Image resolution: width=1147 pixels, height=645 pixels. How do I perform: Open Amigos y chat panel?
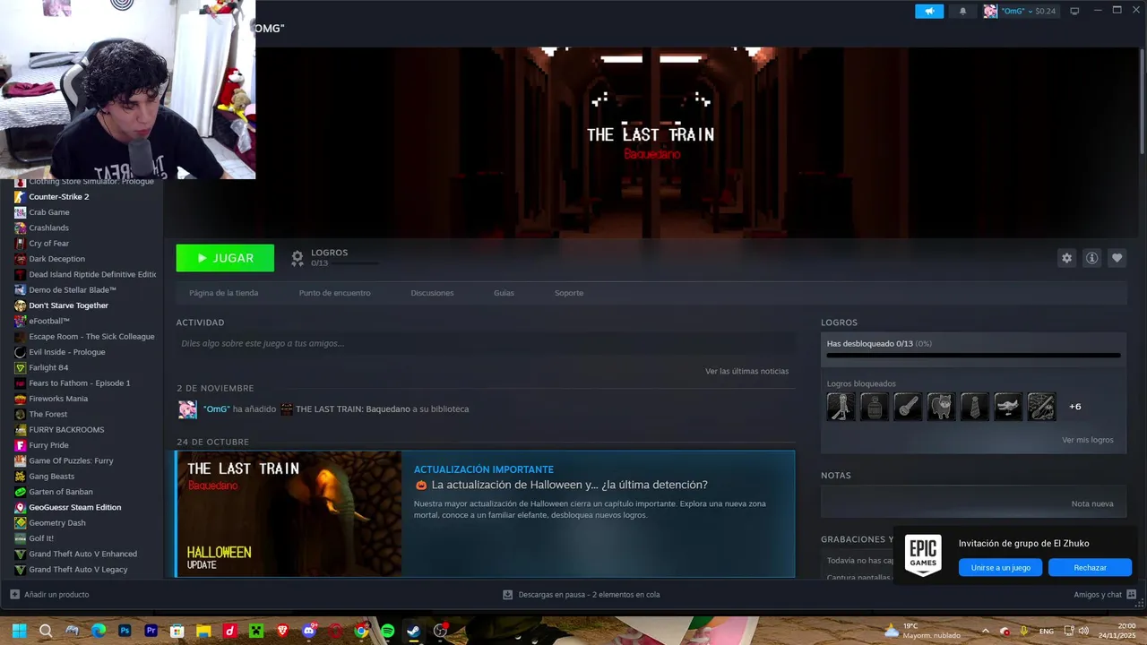(1105, 594)
